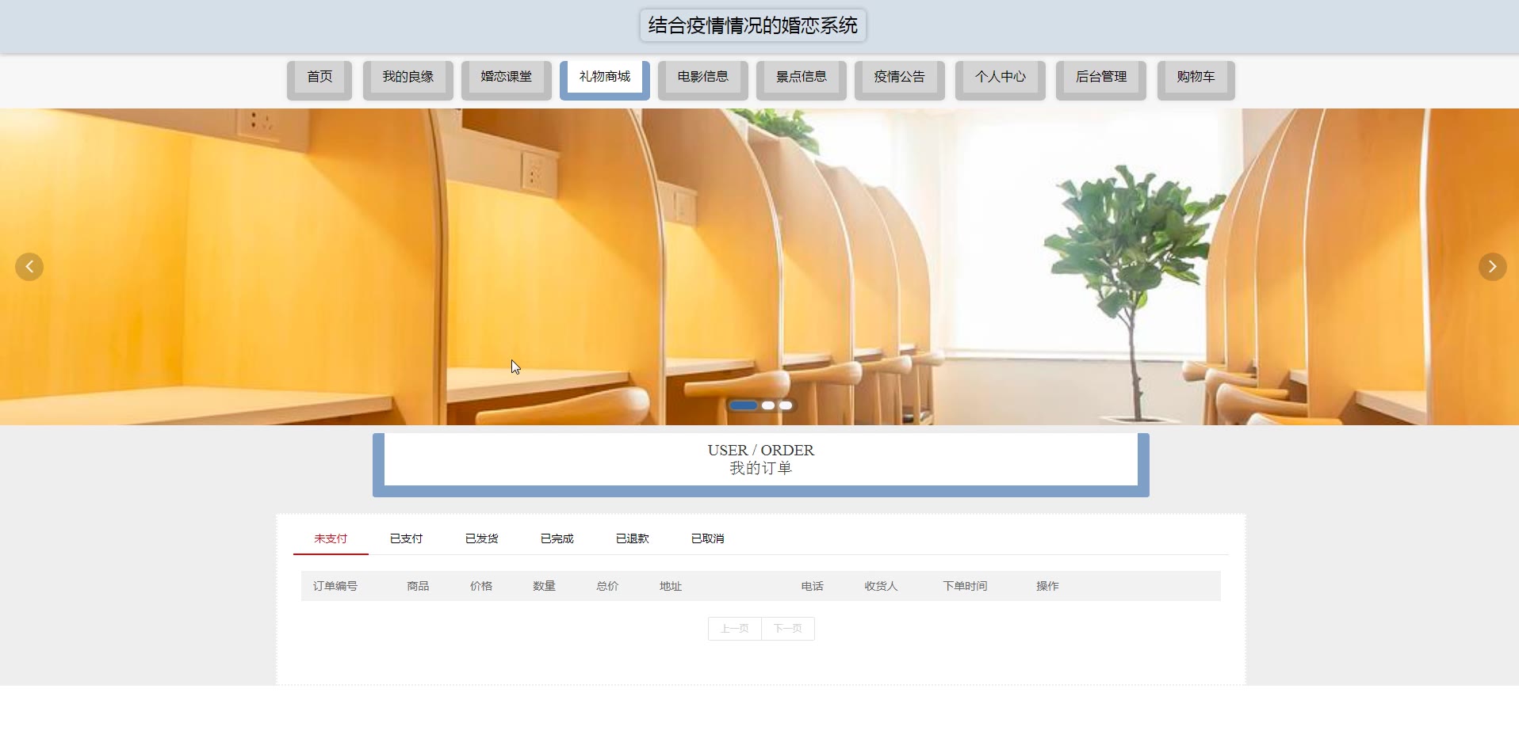This screenshot has height=738, width=1519.
Task: Select the first carousel indicator dot
Action: click(743, 405)
